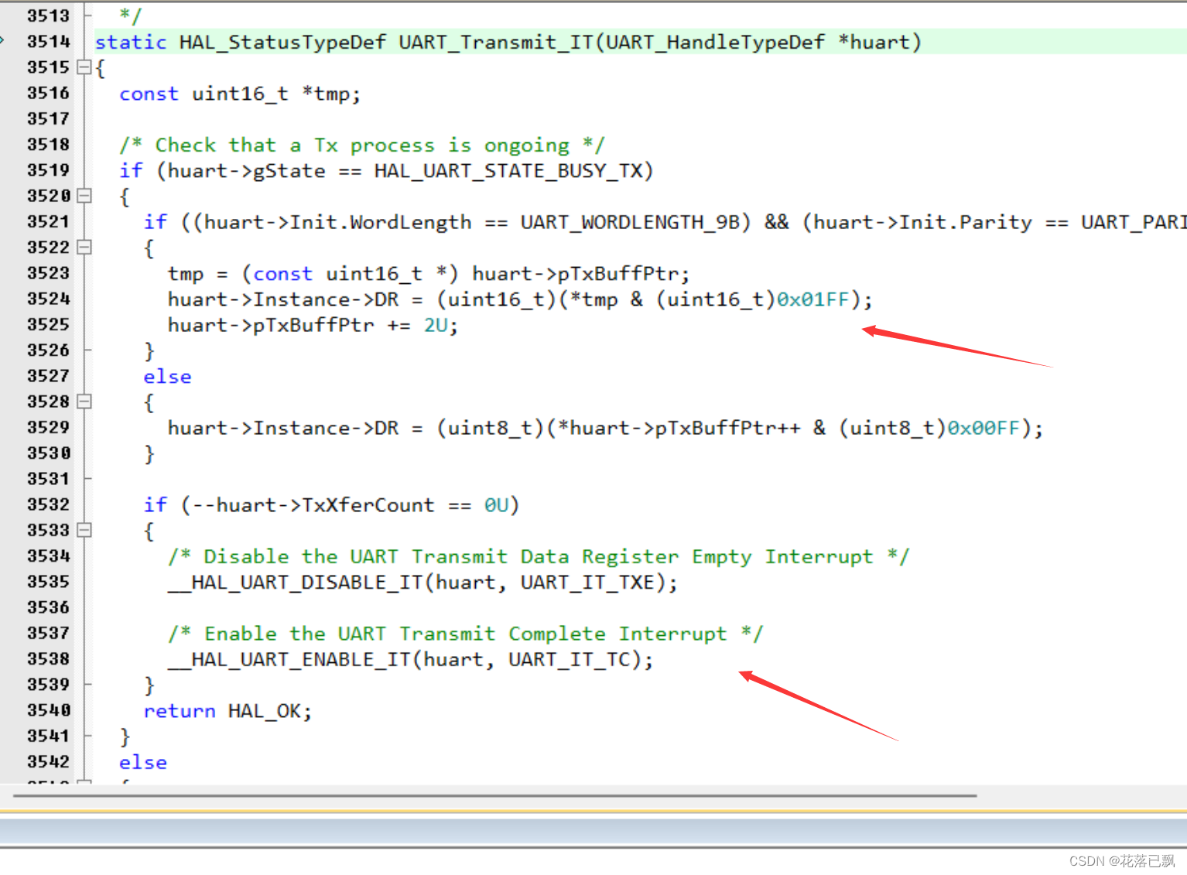The image size is (1187, 875).
Task: Click the 'else' keyword on line 3527
Action: (167, 376)
